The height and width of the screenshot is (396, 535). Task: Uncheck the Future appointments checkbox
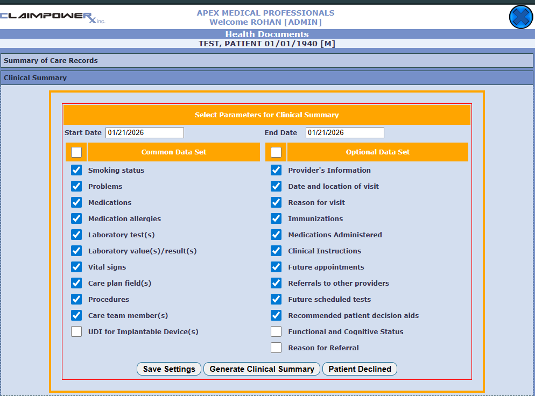pyautogui.click(x=276, y=267)
